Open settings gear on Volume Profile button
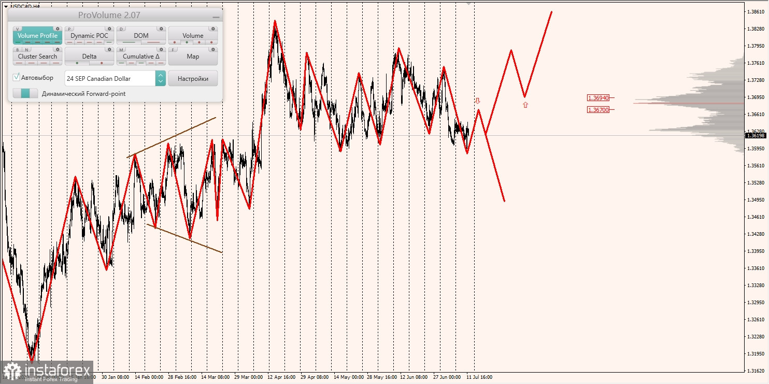The width and height of the screenshot is (769, 384). tap(58, 29)
